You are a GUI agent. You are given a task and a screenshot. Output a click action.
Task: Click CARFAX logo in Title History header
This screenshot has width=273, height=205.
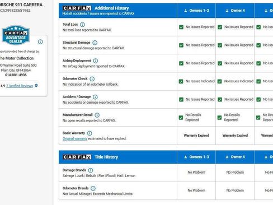click(77, 157)
